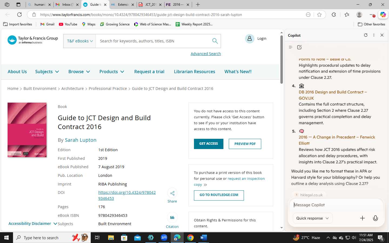This screenshot has height=243, width=389.
Task: Open Built Environment breadcrumb link
Action: (40, 89)
